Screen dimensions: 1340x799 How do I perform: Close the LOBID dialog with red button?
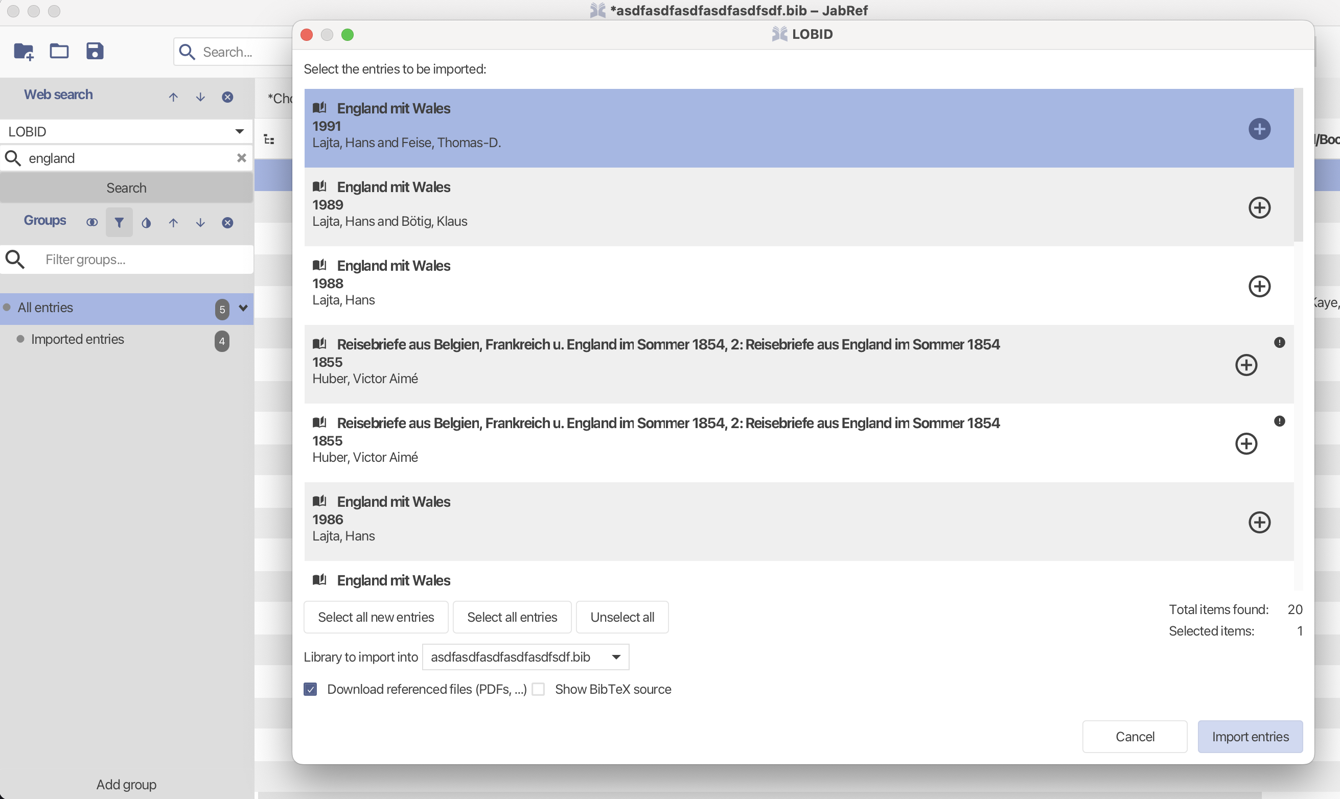pos(307,34)
